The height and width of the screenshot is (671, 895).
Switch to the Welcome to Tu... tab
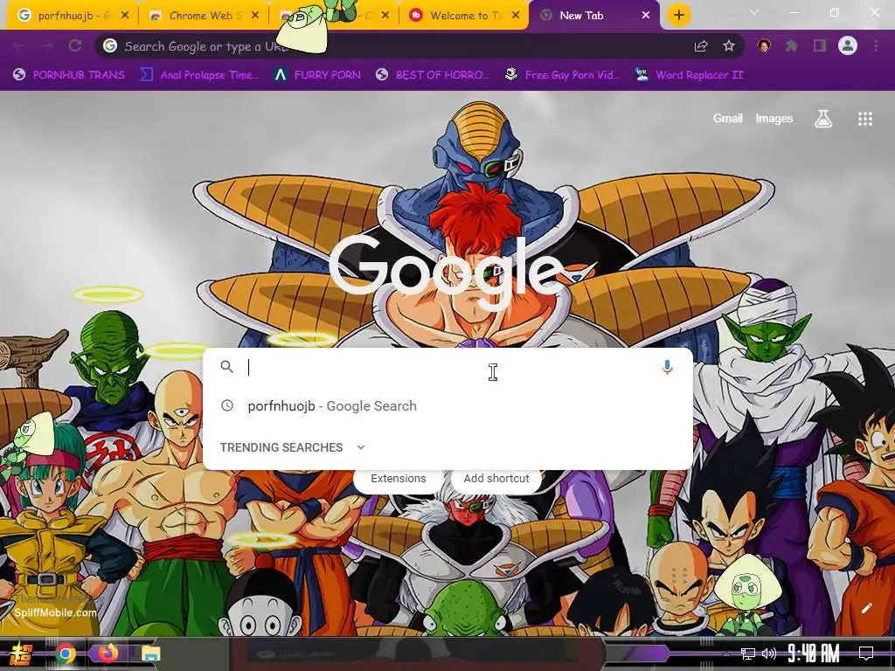click(466, 16)
